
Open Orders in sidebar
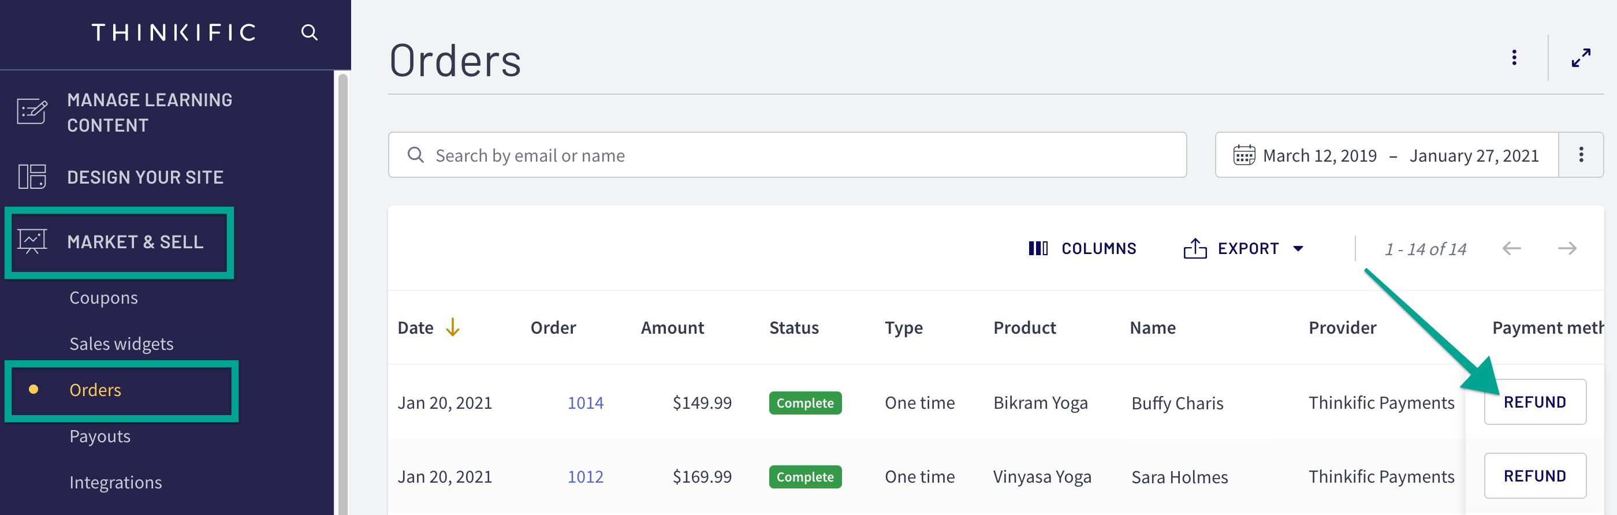pyautogui.click(x=95, y=390)
